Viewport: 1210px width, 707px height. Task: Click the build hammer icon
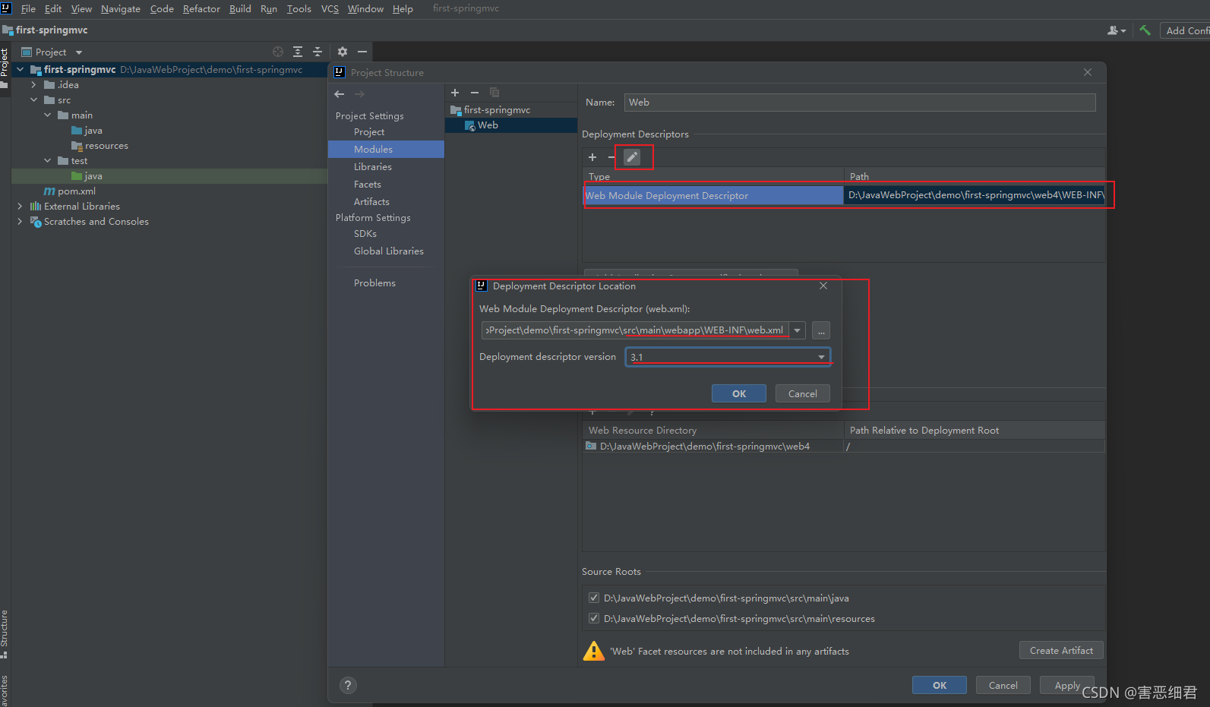click(1145, 30)
